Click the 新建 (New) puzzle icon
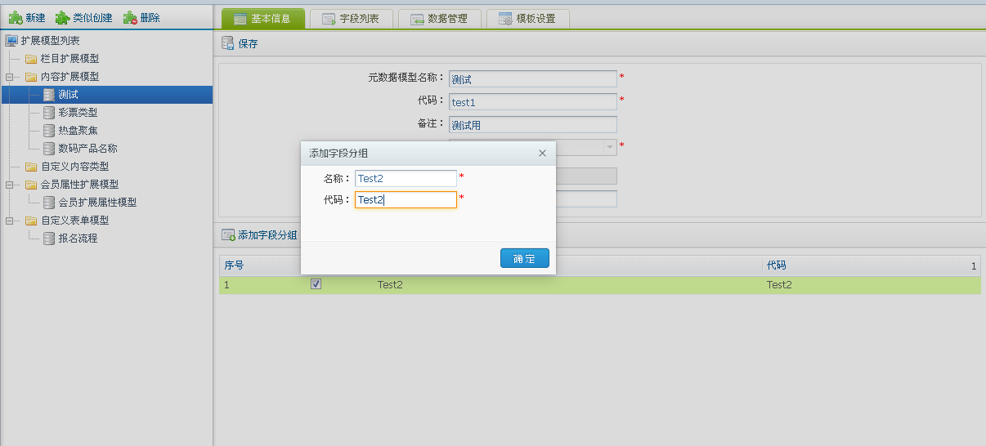Viewport: 986px width, 446px height. click(x=15, y=17)
